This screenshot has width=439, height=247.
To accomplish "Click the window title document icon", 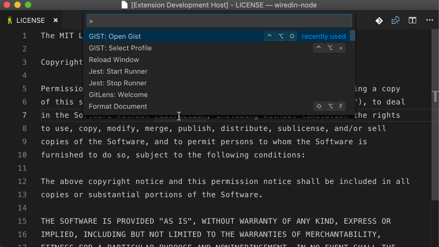I will 125,5.
